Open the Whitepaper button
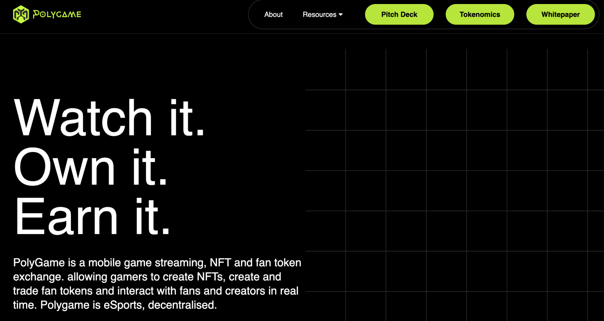604x321 pixels. [x=560, y=14]
